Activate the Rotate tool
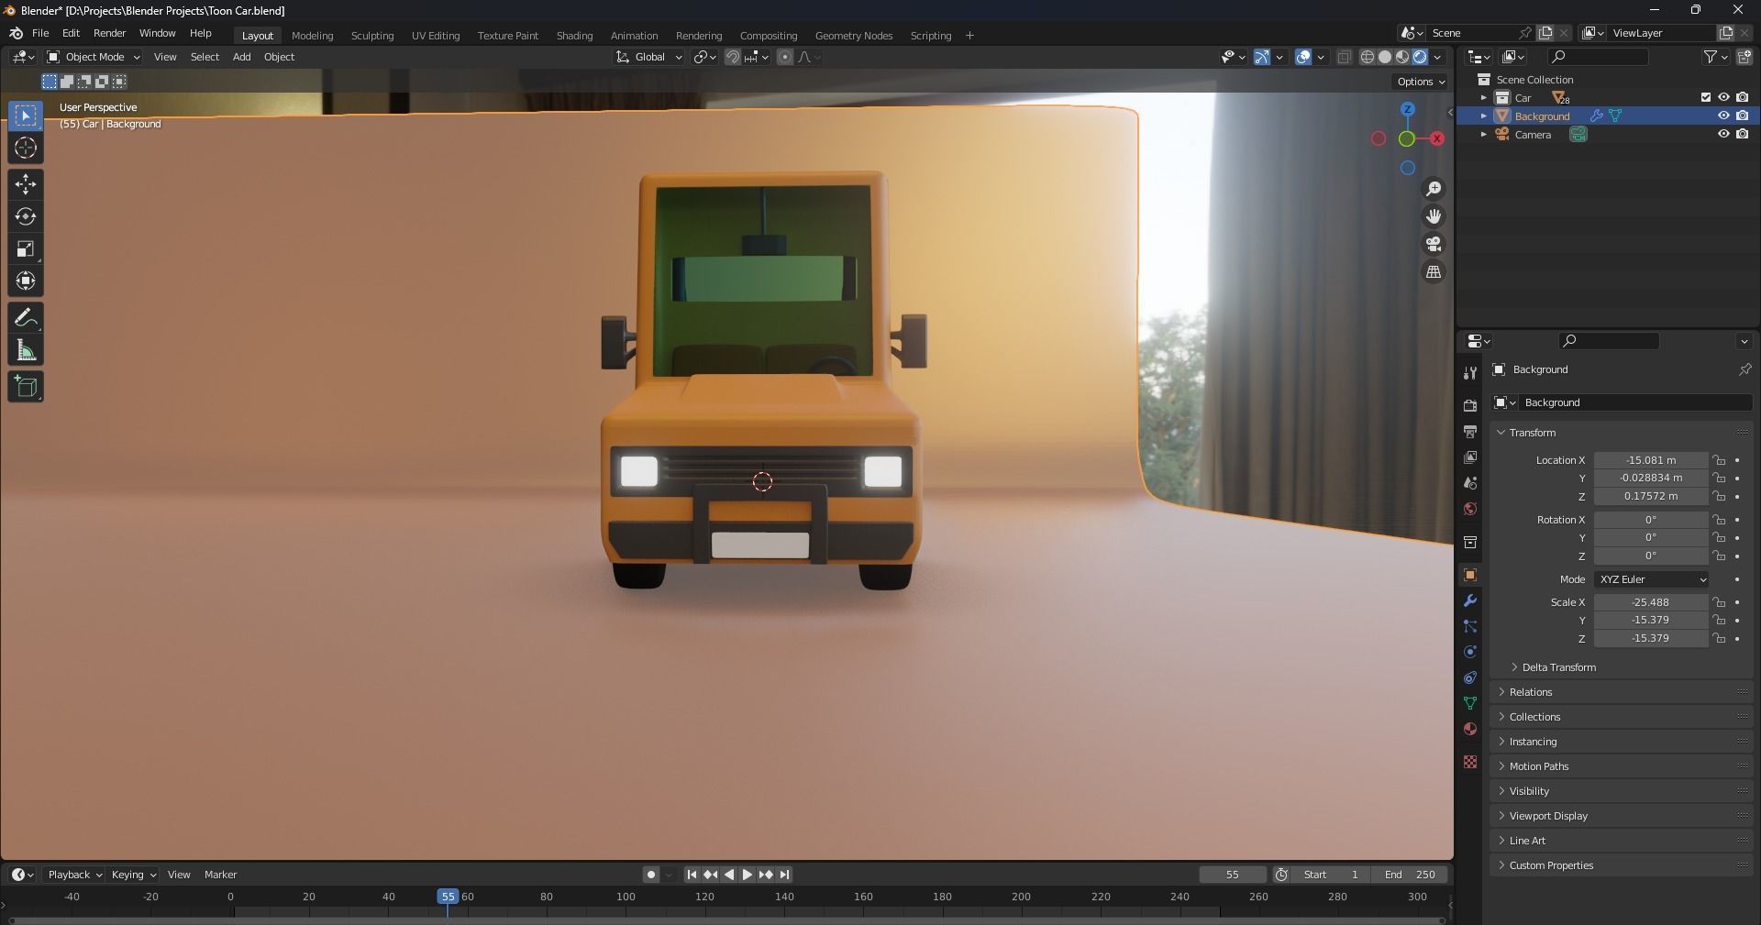The image size is (1761, 925). click(25, 216)
